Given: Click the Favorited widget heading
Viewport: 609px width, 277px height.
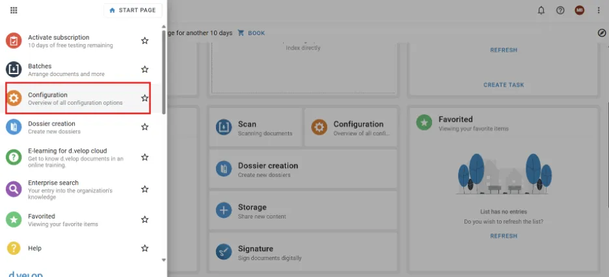Looking at the screenshot, I should click(455, 119).
